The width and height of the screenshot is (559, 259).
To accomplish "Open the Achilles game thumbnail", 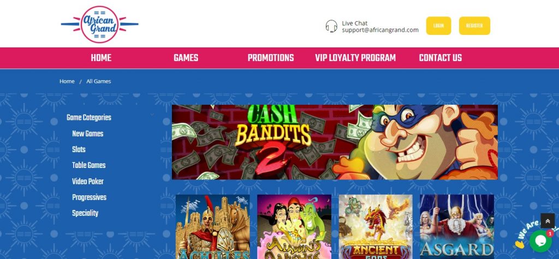I will pyautogui.click(x=213, y=227).
